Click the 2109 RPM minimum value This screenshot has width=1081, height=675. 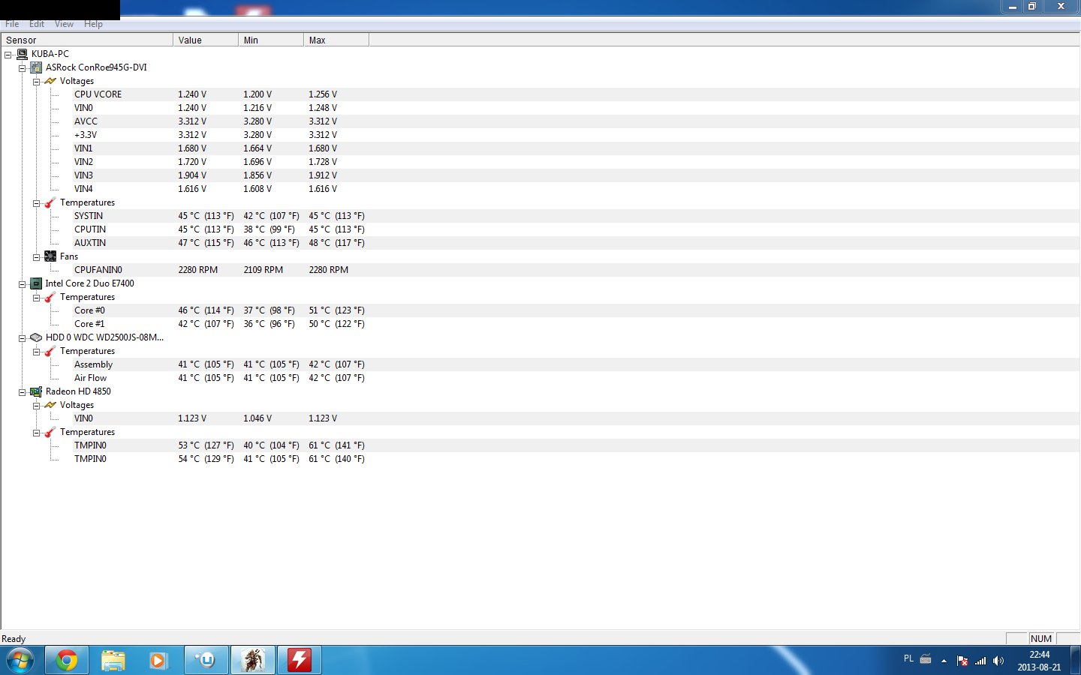click(x=263, y=270)
